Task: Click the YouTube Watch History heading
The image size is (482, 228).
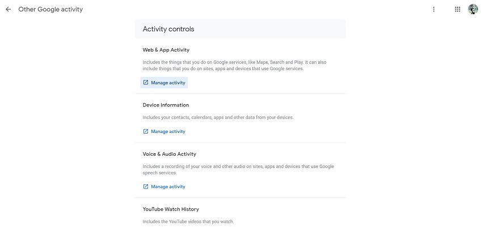Action: (x=171, y=209)
